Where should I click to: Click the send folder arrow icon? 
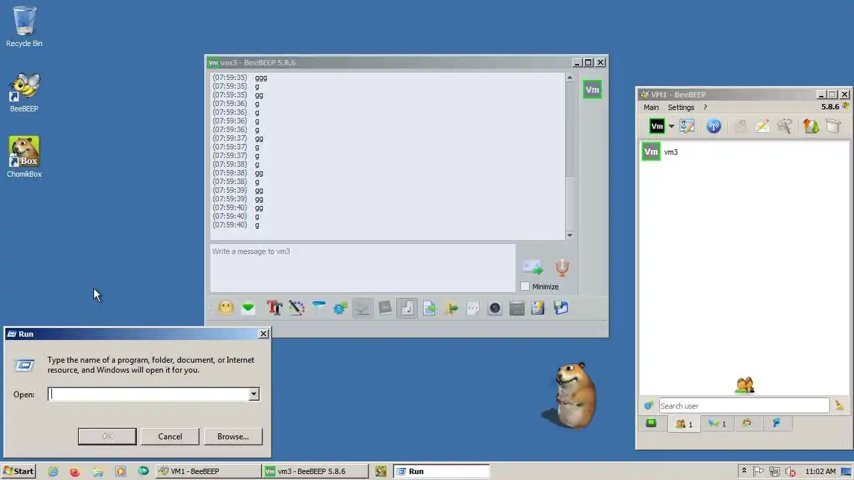pyautogui.click(x=451, y=308)
